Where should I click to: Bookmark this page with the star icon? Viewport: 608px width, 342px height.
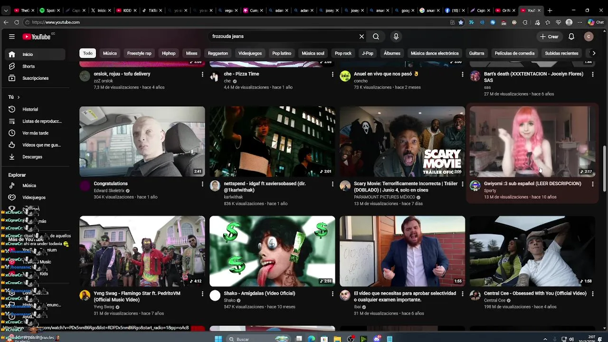pos(461,22)
